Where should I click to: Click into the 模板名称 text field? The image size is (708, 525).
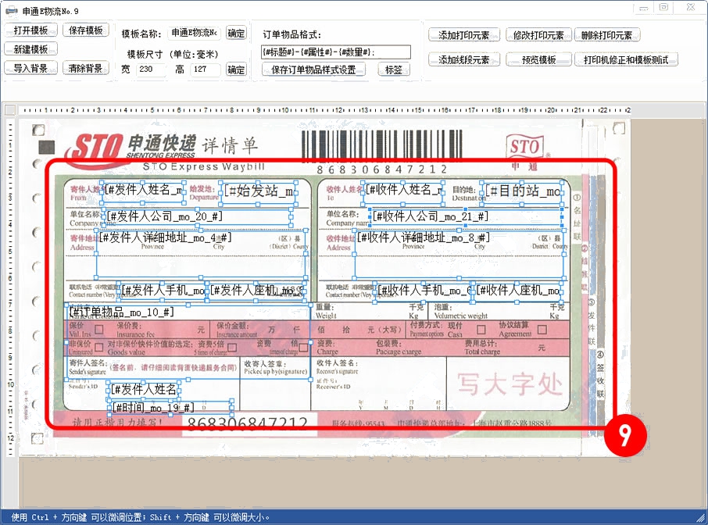[195, 34]
